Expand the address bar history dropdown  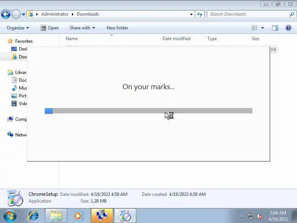(191, 14)
